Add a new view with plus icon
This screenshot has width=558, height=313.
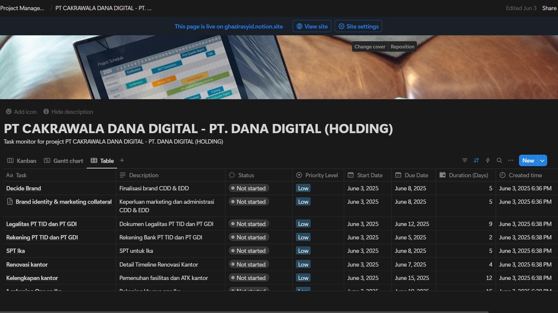point(121,161)
